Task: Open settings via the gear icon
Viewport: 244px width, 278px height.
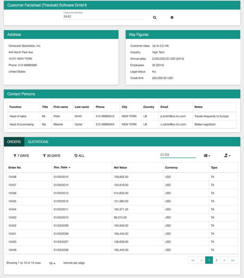Action: tap(172, 18)
